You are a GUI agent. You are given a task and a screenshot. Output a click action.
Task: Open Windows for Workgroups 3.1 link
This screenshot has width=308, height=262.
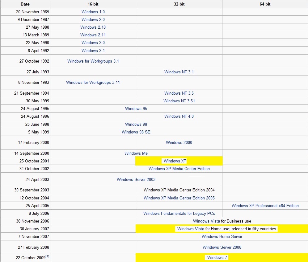click(x=93, y=61)
